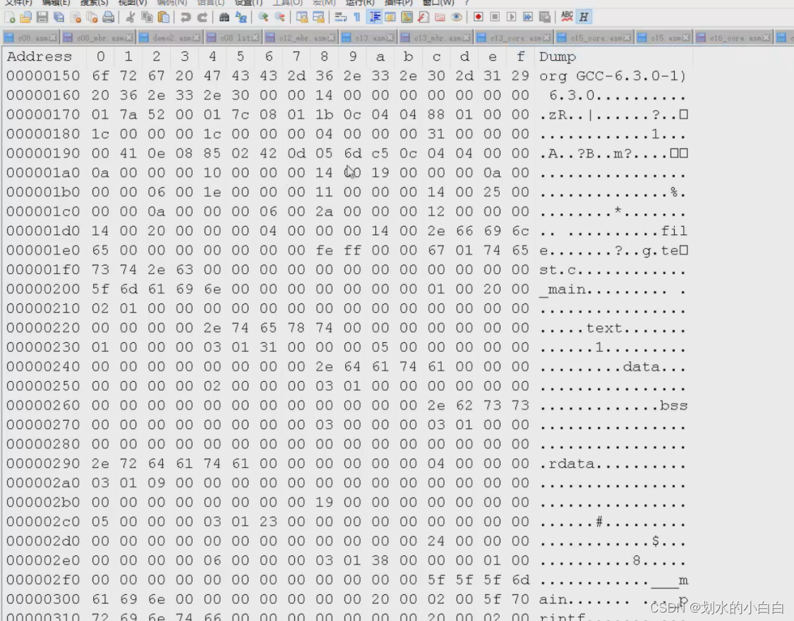The image size is (794, 621).
Task: Paste from clipboard using the Paste icon
Action: click(164, 17)
